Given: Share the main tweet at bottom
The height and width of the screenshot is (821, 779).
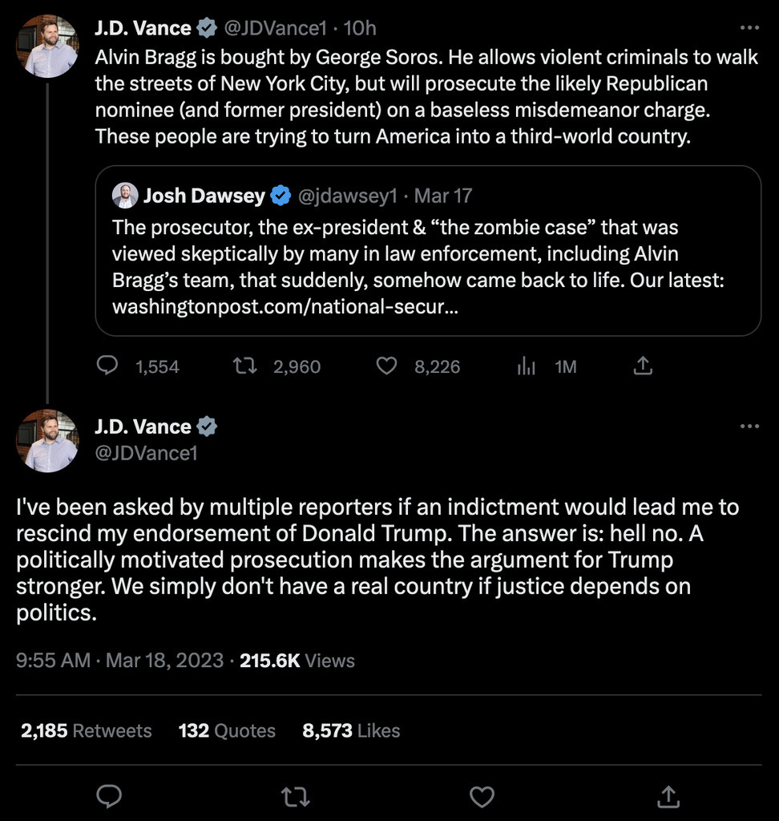Looking at the screenshot, I should coord(668,796).
